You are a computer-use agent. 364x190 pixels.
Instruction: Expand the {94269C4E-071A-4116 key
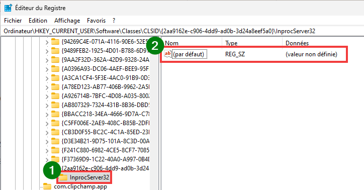(47, 42)
